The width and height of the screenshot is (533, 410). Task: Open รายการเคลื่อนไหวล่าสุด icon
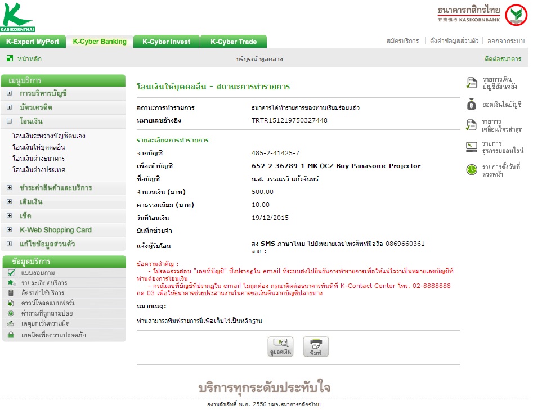472,125
